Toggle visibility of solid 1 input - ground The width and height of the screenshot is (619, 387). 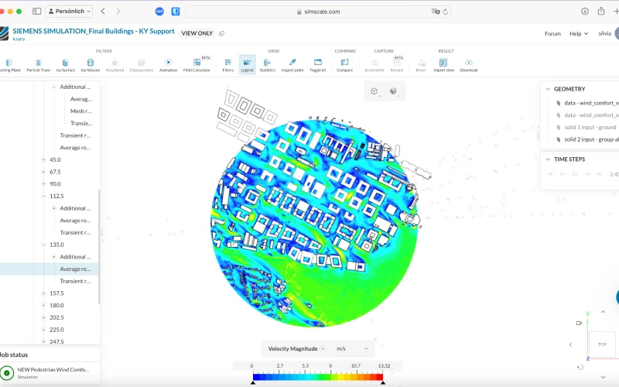[558, 128]
